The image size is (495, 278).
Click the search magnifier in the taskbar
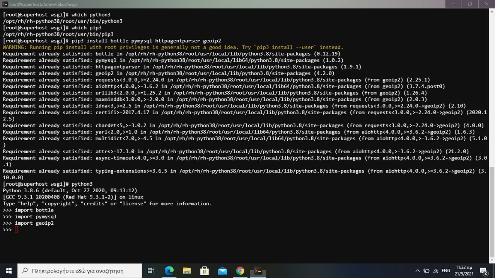coord(24,271)
